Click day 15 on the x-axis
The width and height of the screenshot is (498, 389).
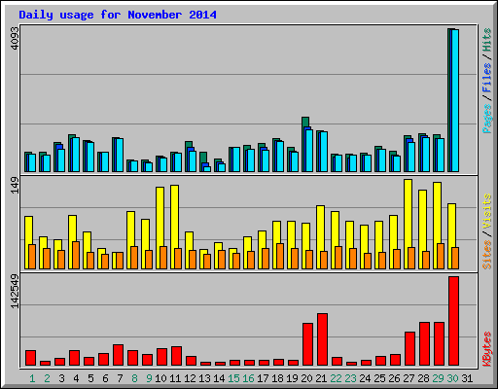click(233, 378)
